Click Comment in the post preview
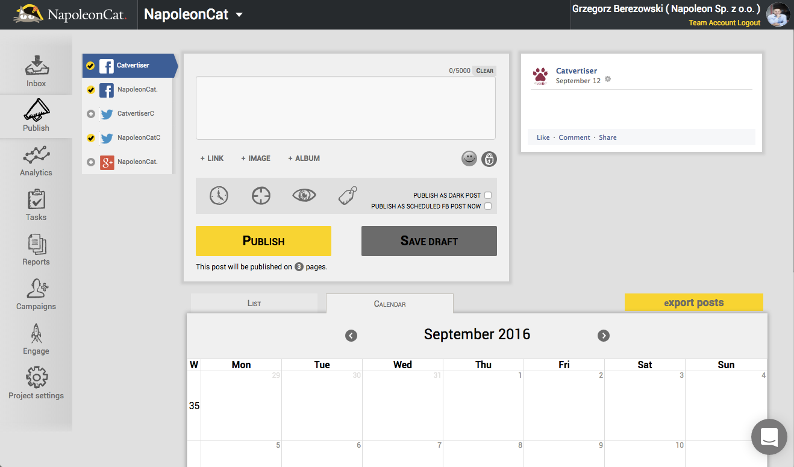 [574, 137]
